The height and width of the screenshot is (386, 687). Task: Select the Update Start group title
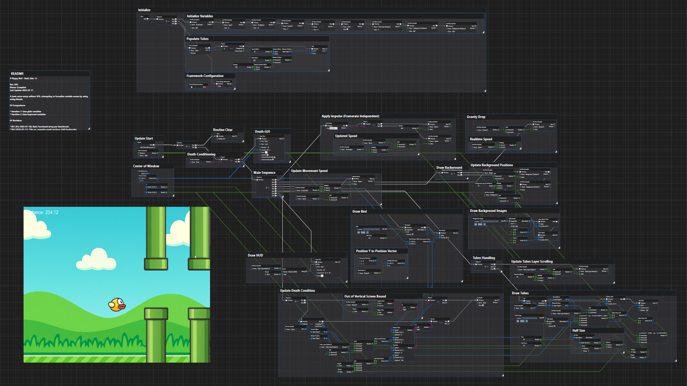[144, 138]
